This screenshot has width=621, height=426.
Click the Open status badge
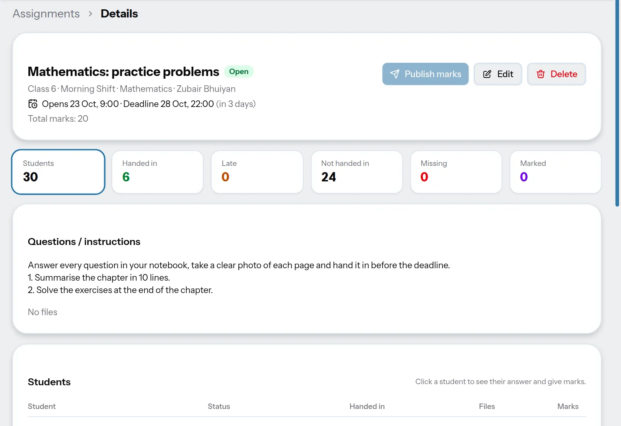pos(239,72)
